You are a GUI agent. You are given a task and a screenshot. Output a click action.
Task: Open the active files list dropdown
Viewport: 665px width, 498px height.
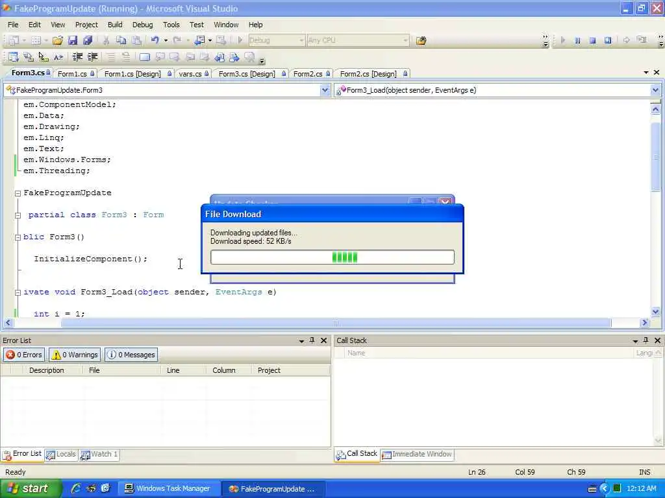tap(646, 73)
